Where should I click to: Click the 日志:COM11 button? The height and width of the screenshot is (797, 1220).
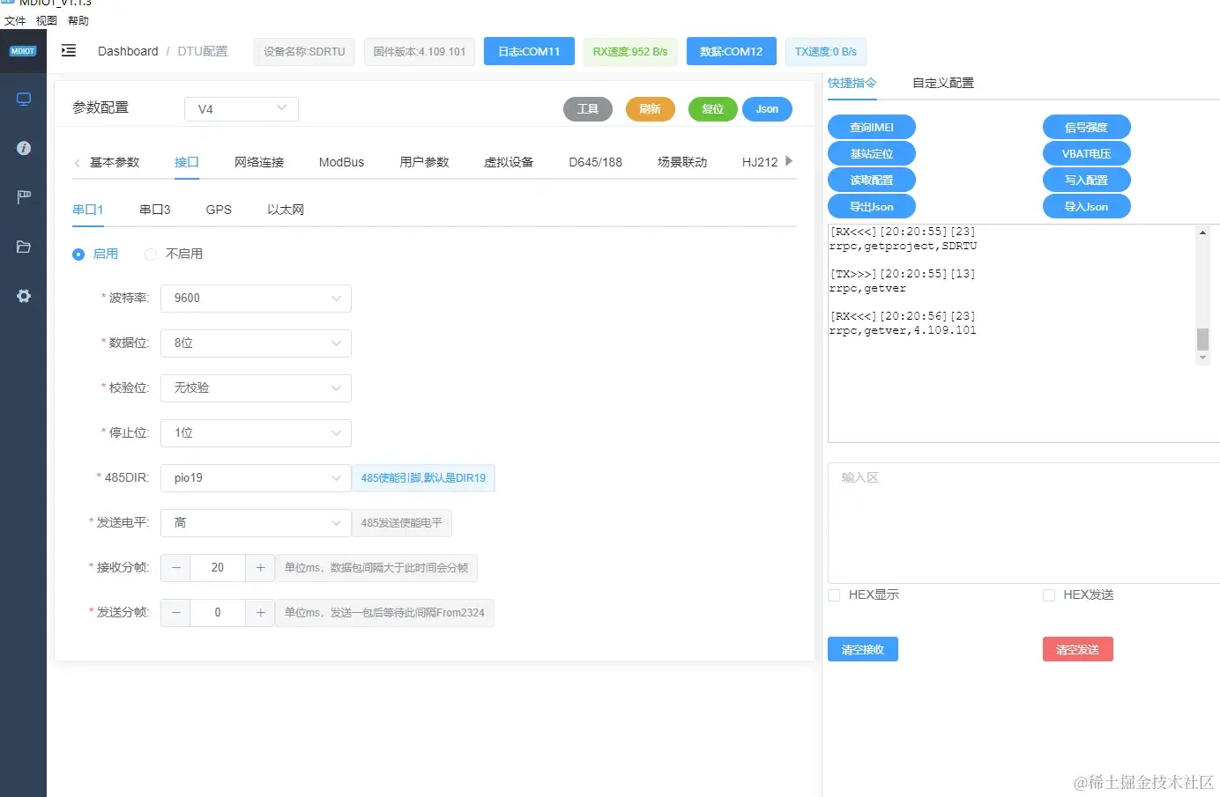tap(529, 51)
